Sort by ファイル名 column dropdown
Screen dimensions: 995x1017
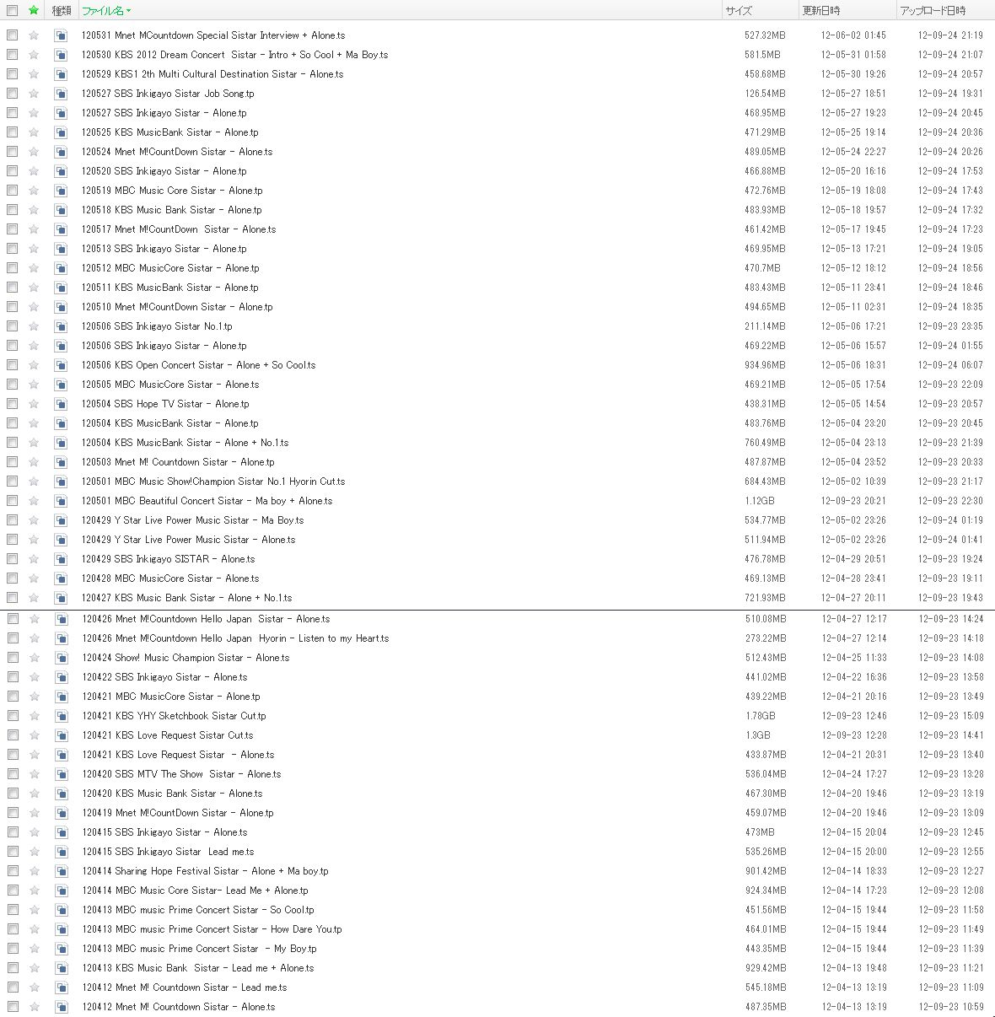(106, 10)
